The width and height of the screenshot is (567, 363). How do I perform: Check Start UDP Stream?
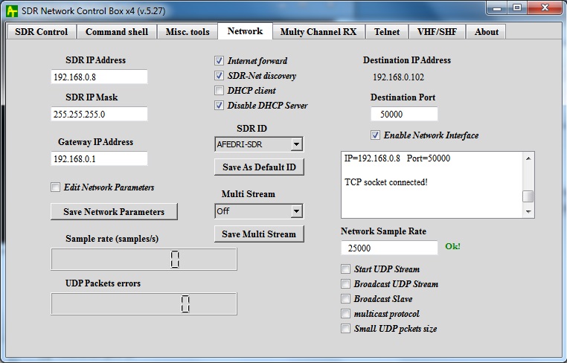[x=345, y=269]
